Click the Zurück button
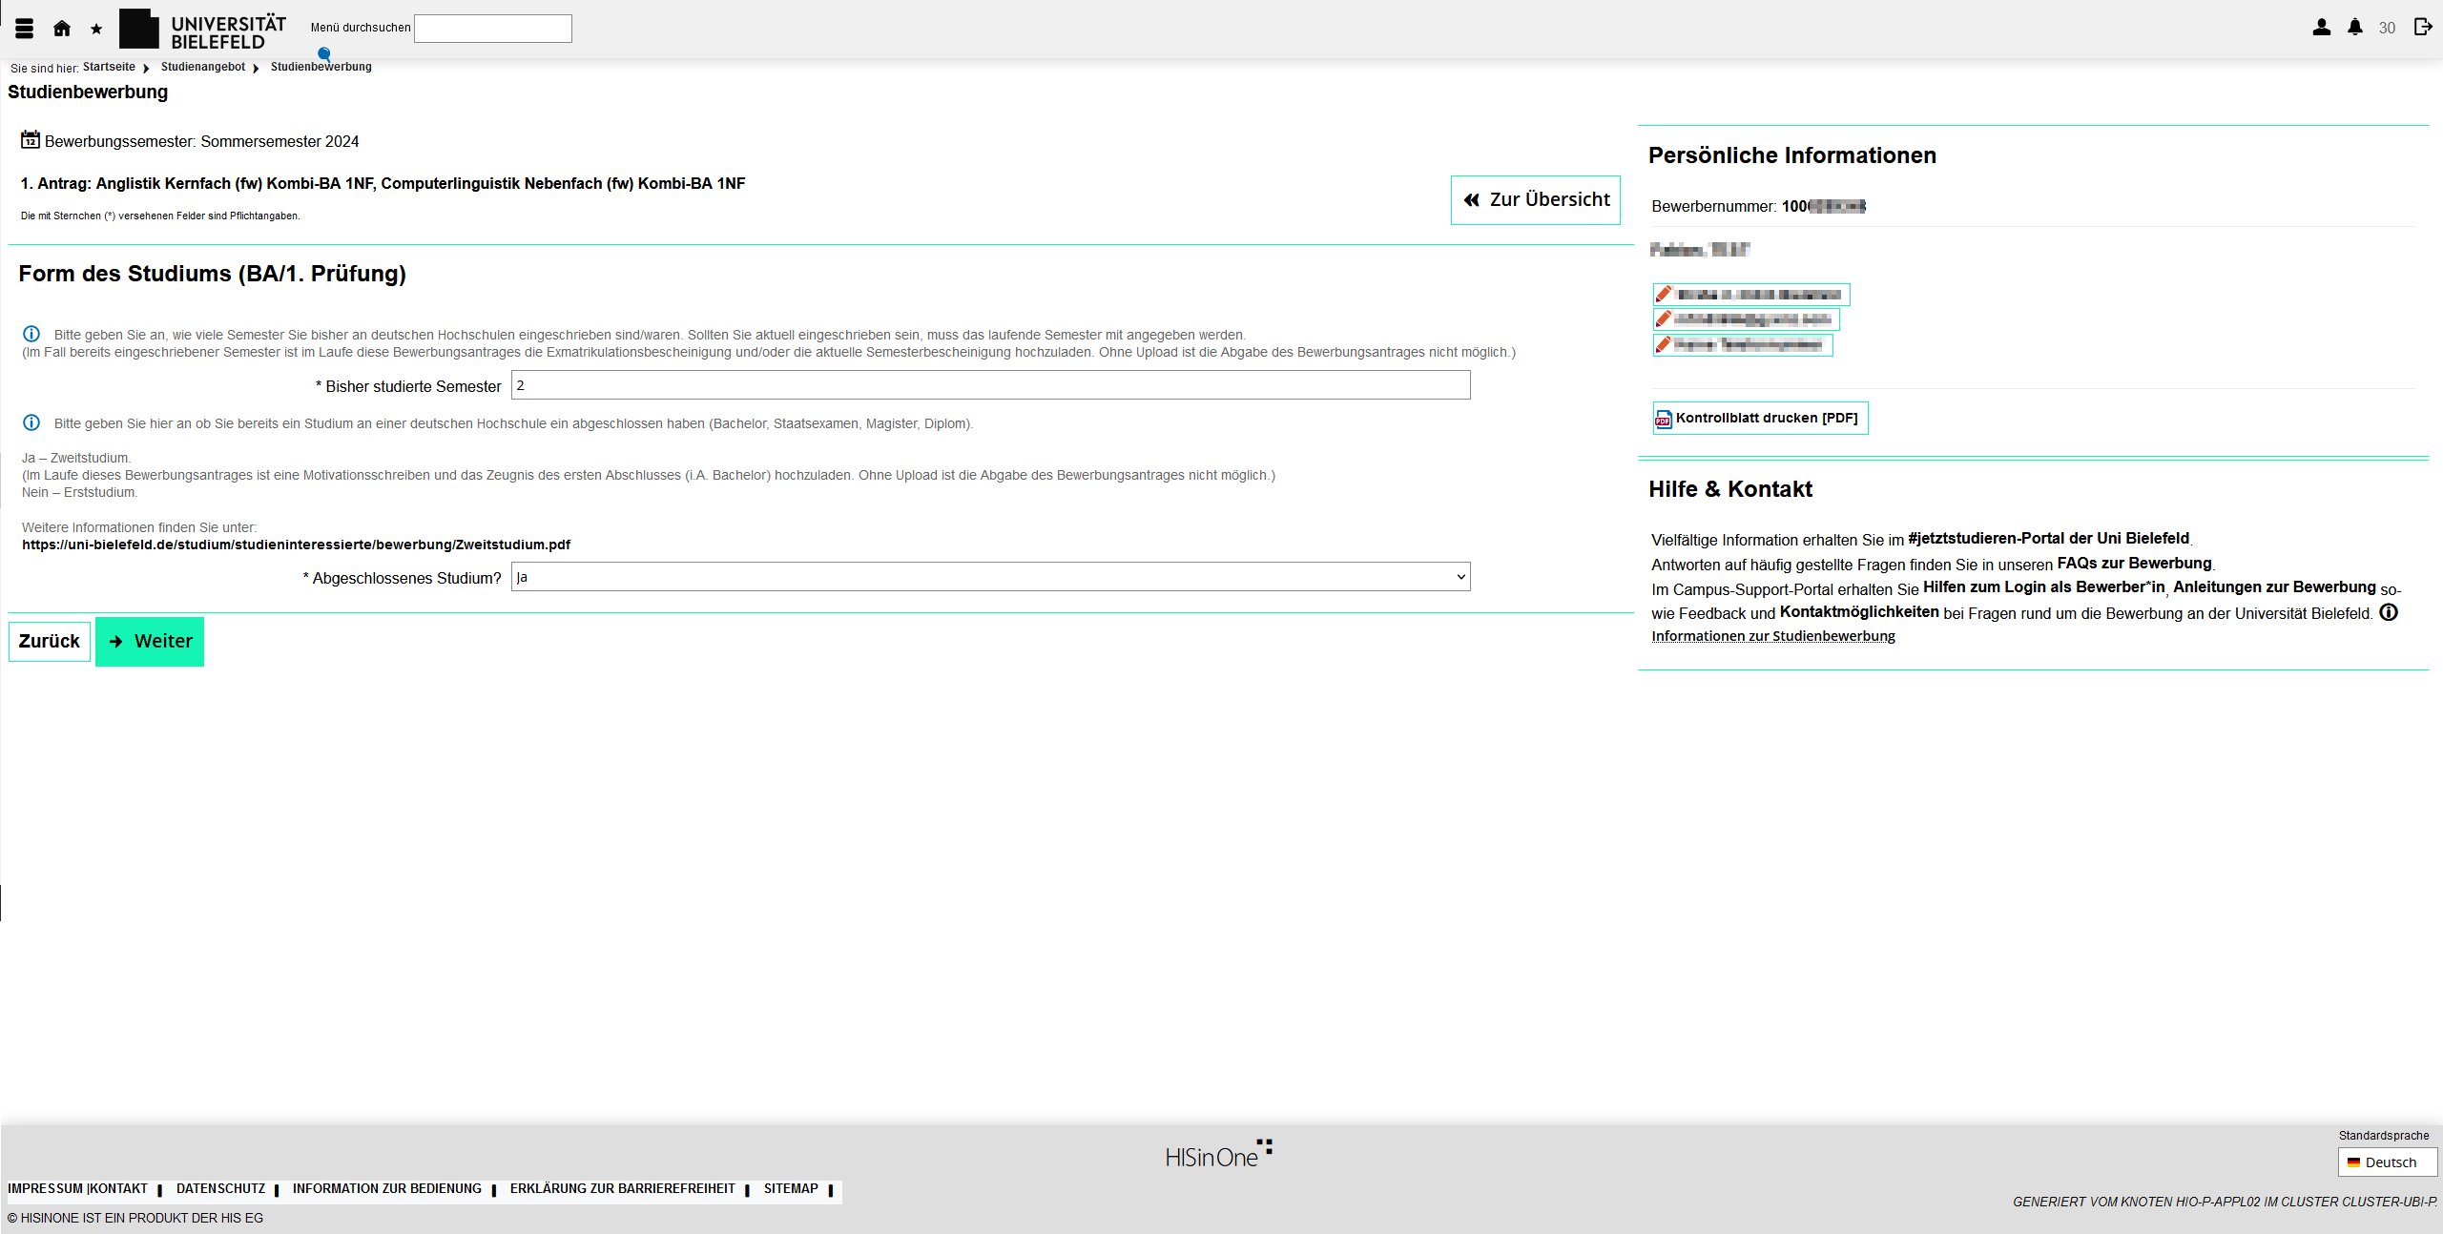 click(50, 642)
